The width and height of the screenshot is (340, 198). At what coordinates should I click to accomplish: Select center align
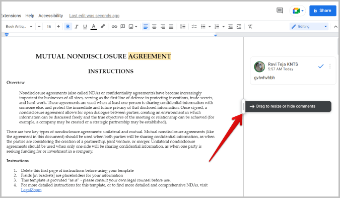point(154,27)
